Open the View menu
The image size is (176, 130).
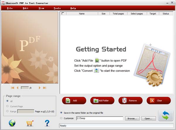pyautogui.click(x=41, y=8)
